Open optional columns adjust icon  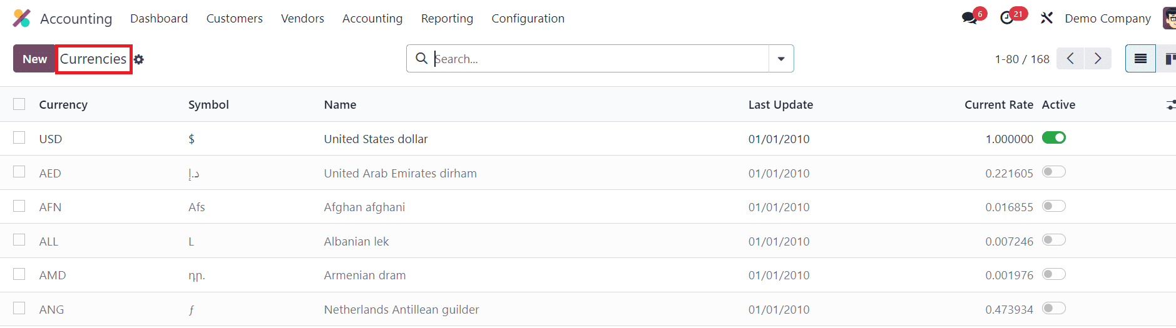(x=1170, y=105)
